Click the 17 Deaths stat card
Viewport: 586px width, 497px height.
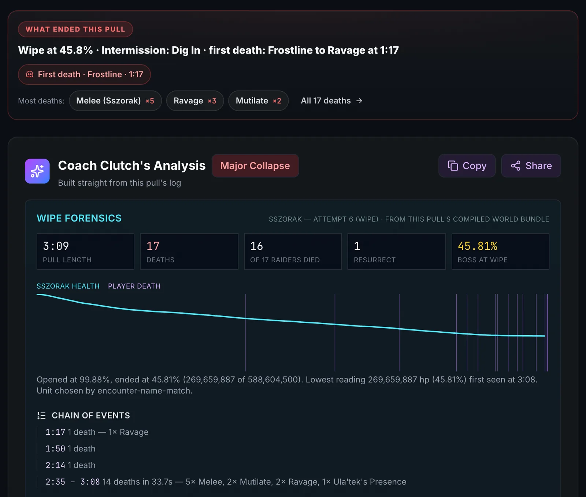tap(189, 252)
